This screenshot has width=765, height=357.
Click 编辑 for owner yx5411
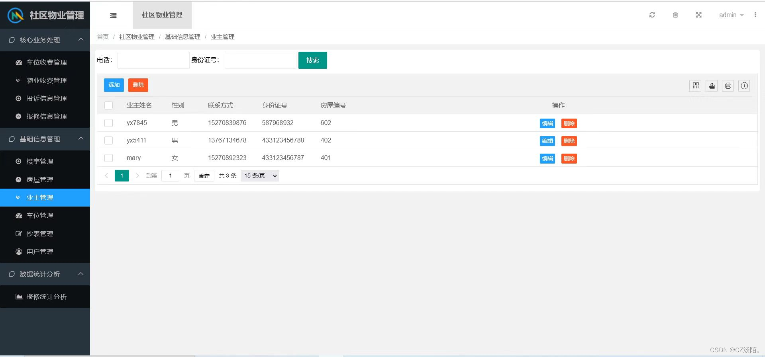pyautogui.click(x=547, y=141)
